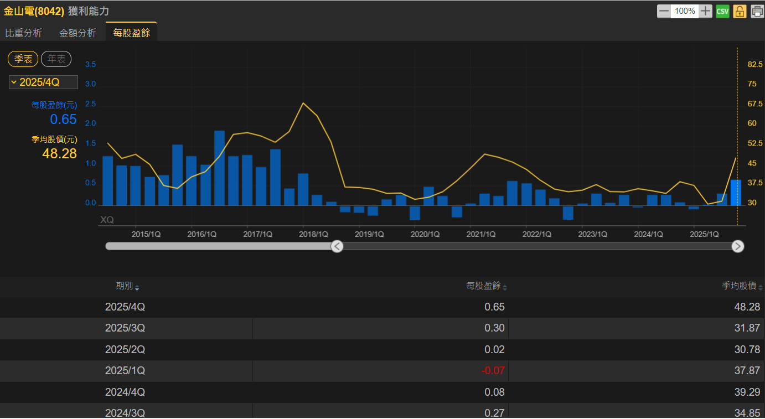Click the right arrow handle of range slider
Image resolution: width=765 pixels, height=419 pixels.
pyautogui.click(x=737, y=246)
